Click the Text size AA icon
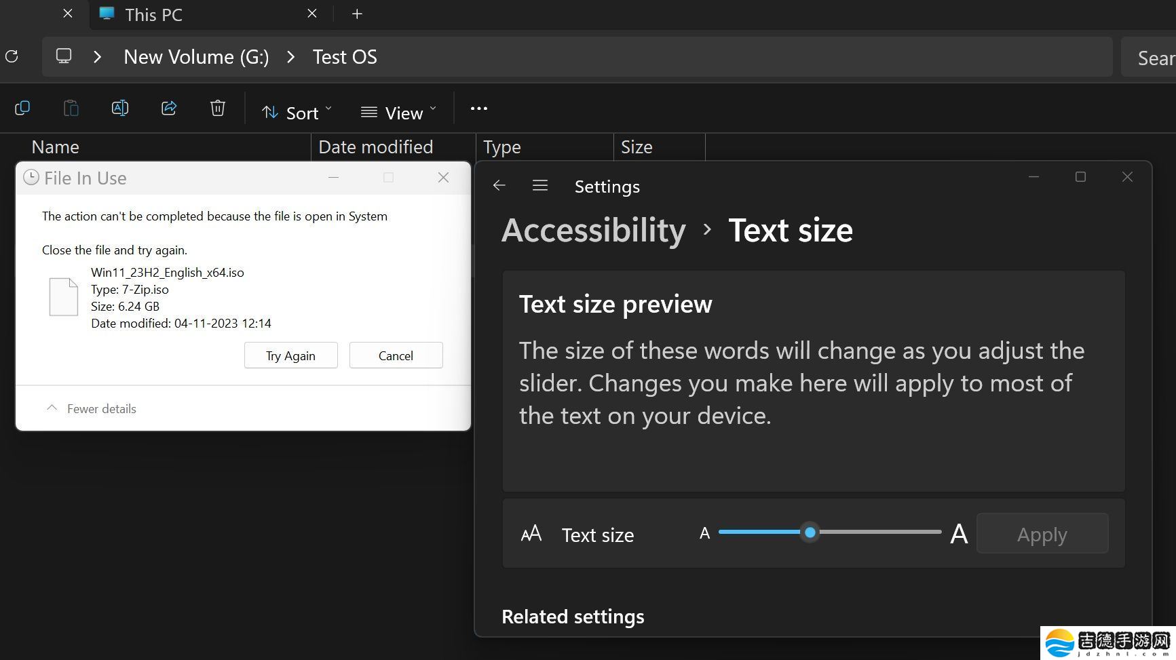The width and height of the screenshot is (1176, 660). pos(531,534)
